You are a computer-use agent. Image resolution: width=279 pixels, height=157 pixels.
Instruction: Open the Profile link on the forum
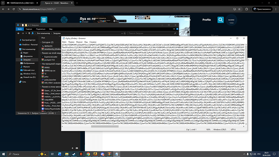206,20
